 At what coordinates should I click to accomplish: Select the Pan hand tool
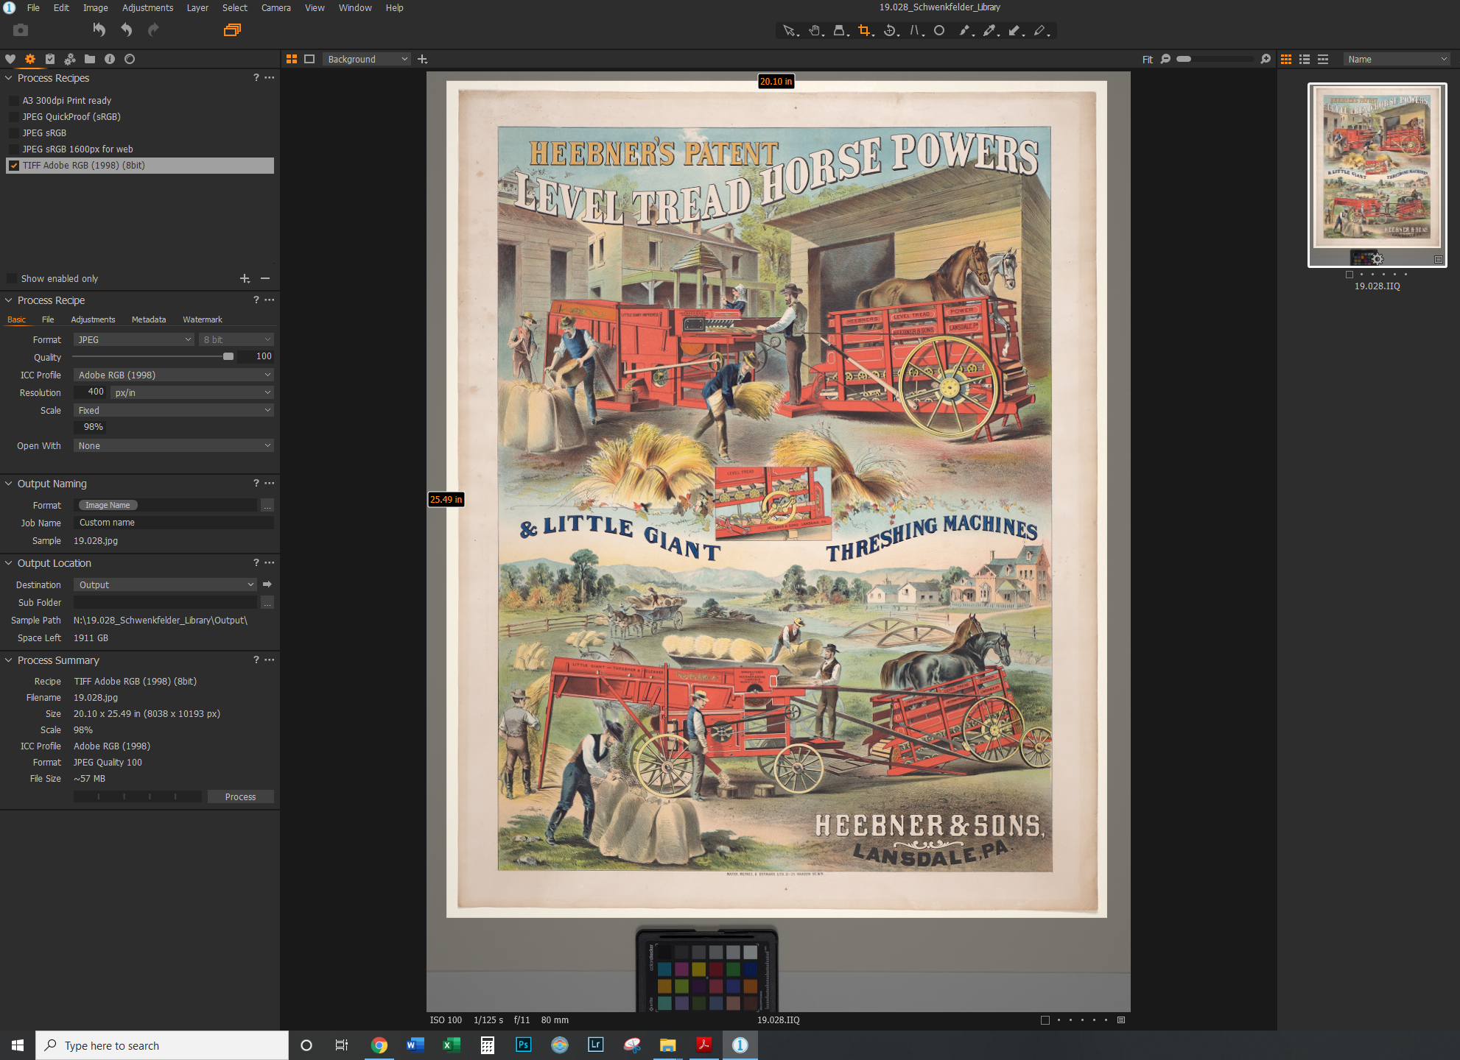(815, 31)
